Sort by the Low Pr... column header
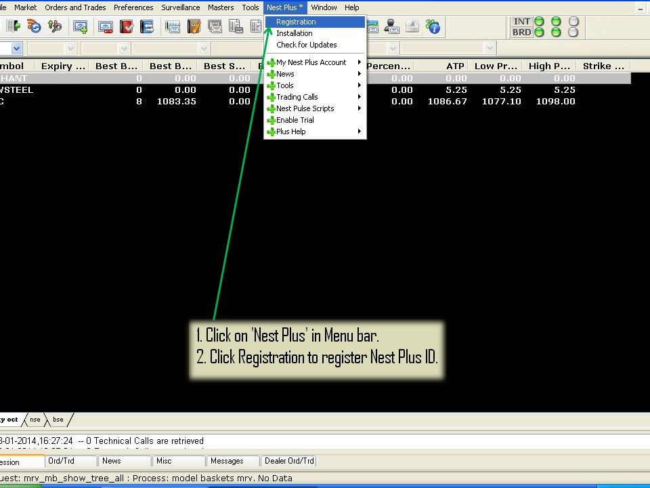This screenshot has height=488, width=650. coord(495,66)
